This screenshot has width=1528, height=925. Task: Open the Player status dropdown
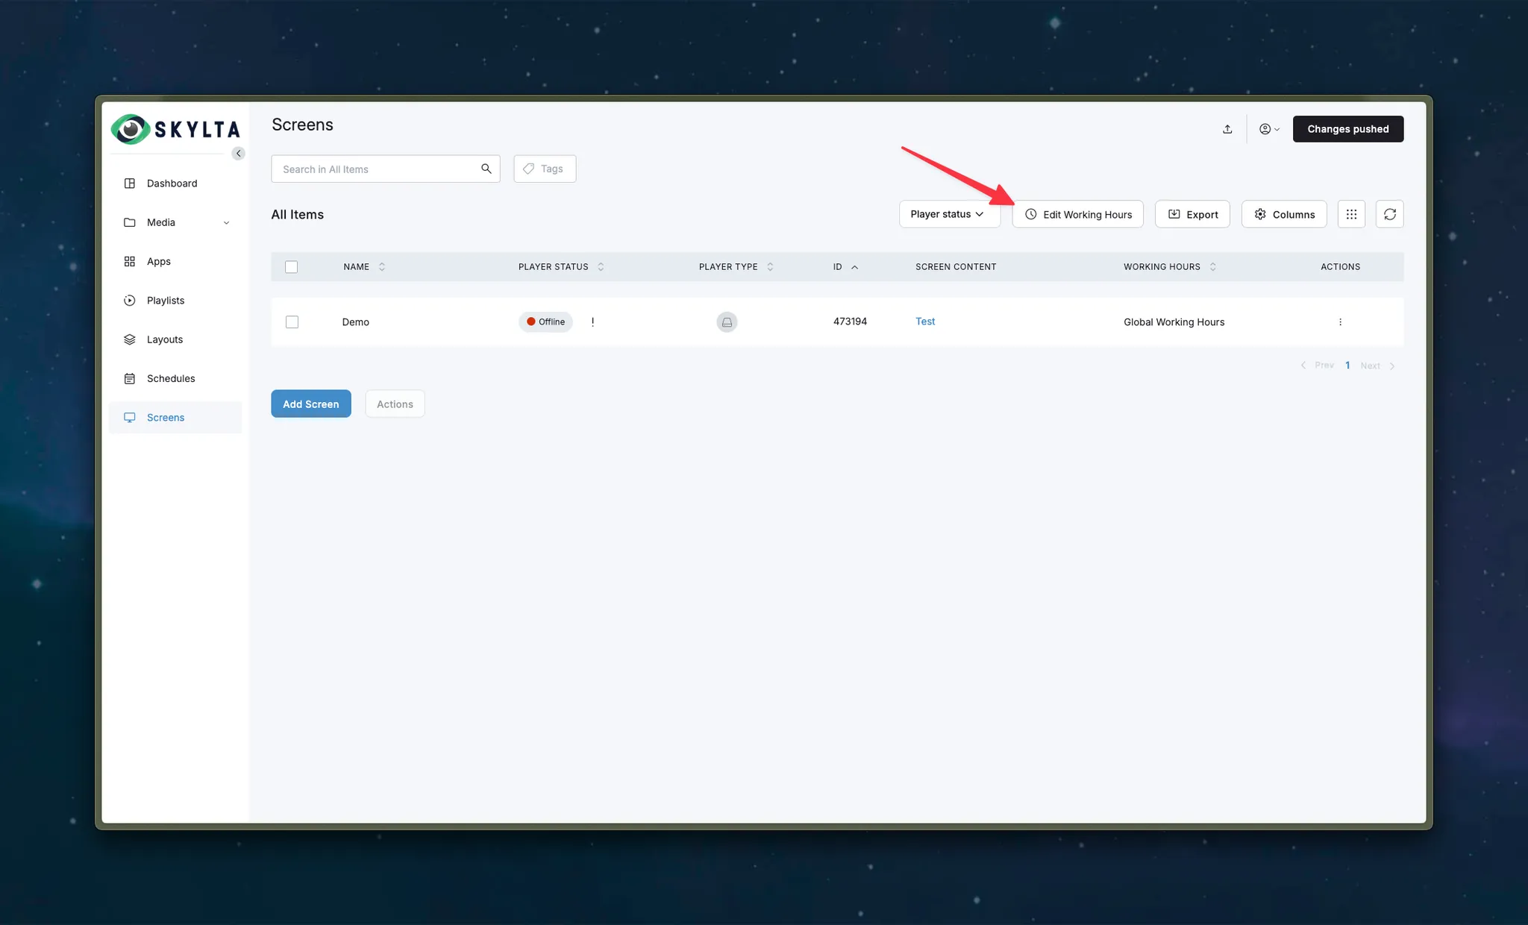(x=949, y=214)
